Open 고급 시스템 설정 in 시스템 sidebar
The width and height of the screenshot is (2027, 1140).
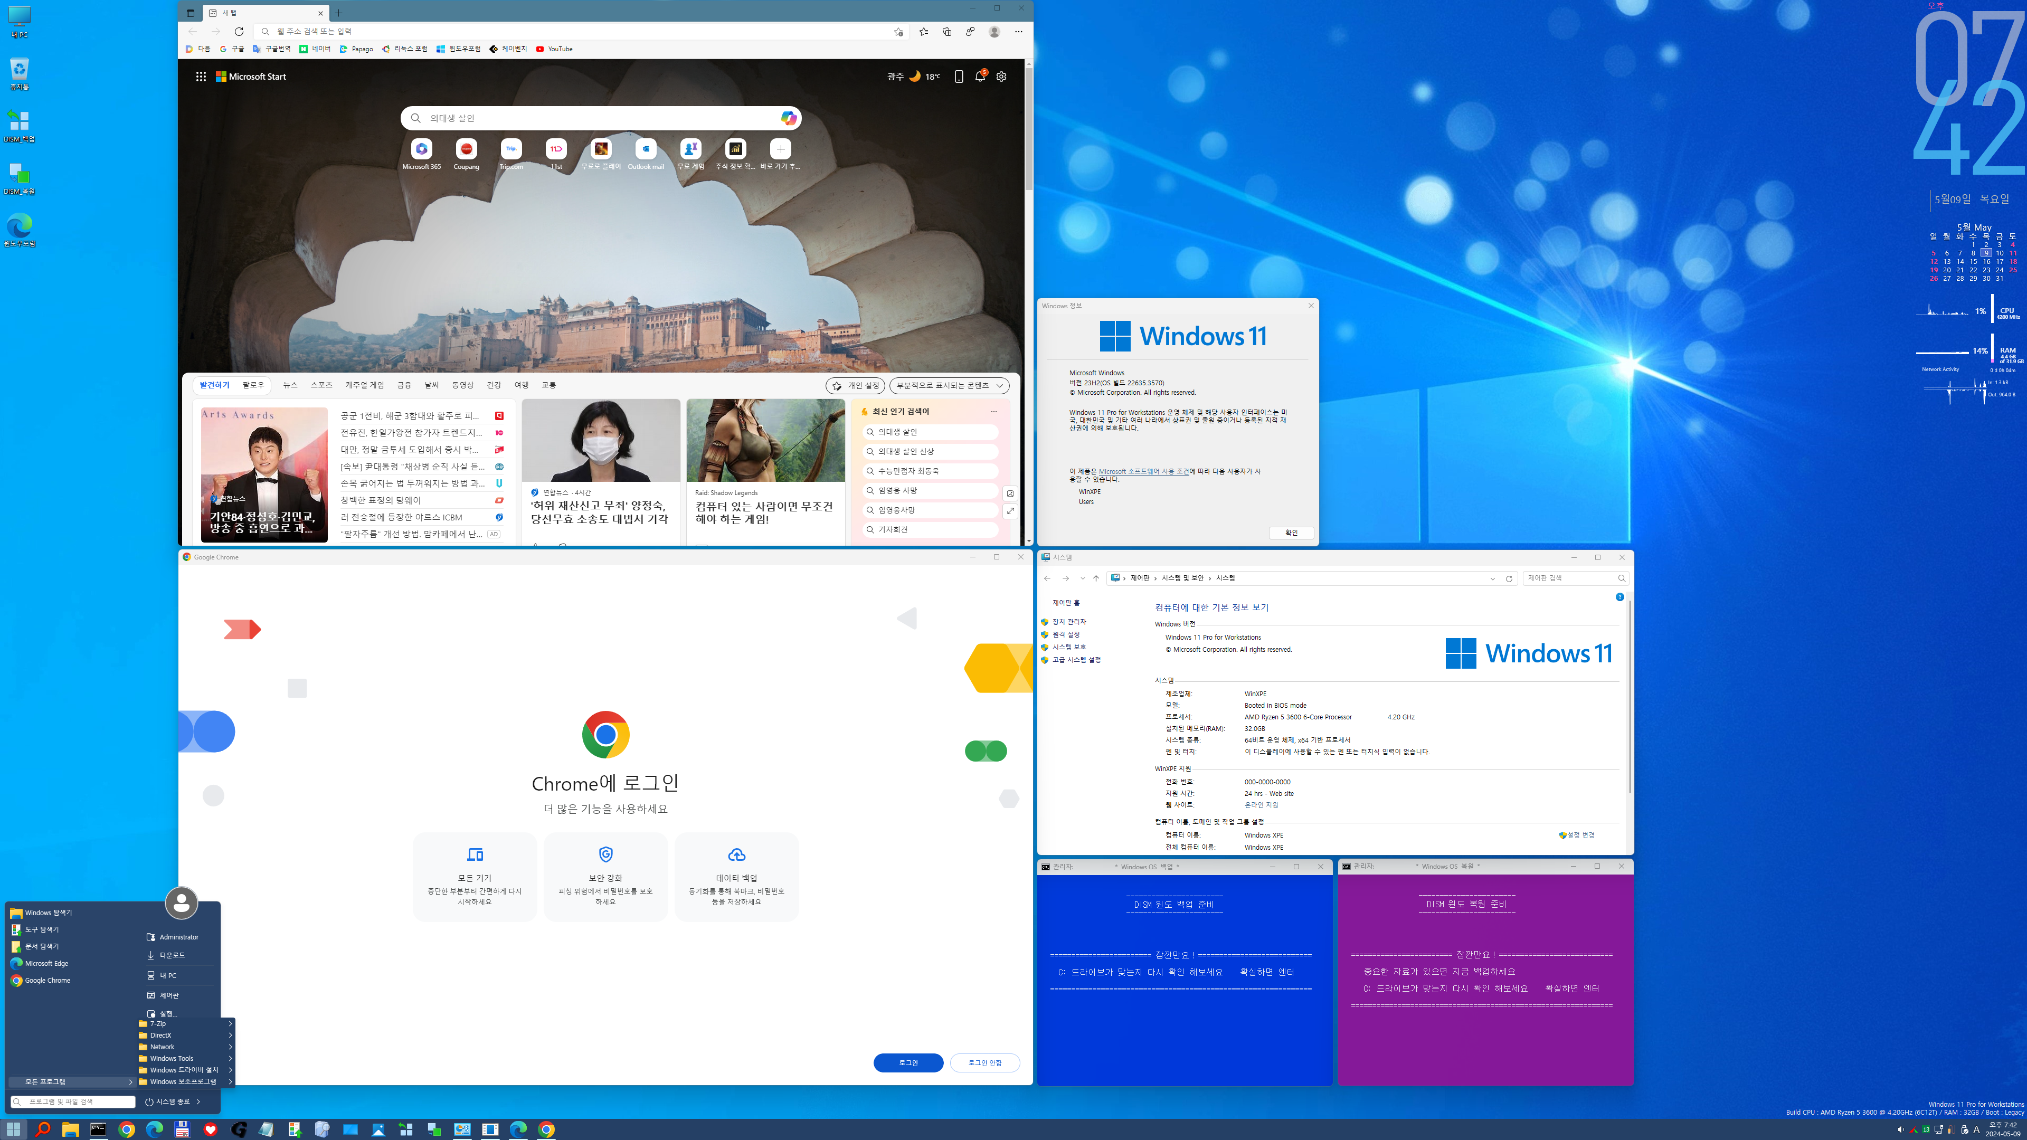click(1076, 660)
